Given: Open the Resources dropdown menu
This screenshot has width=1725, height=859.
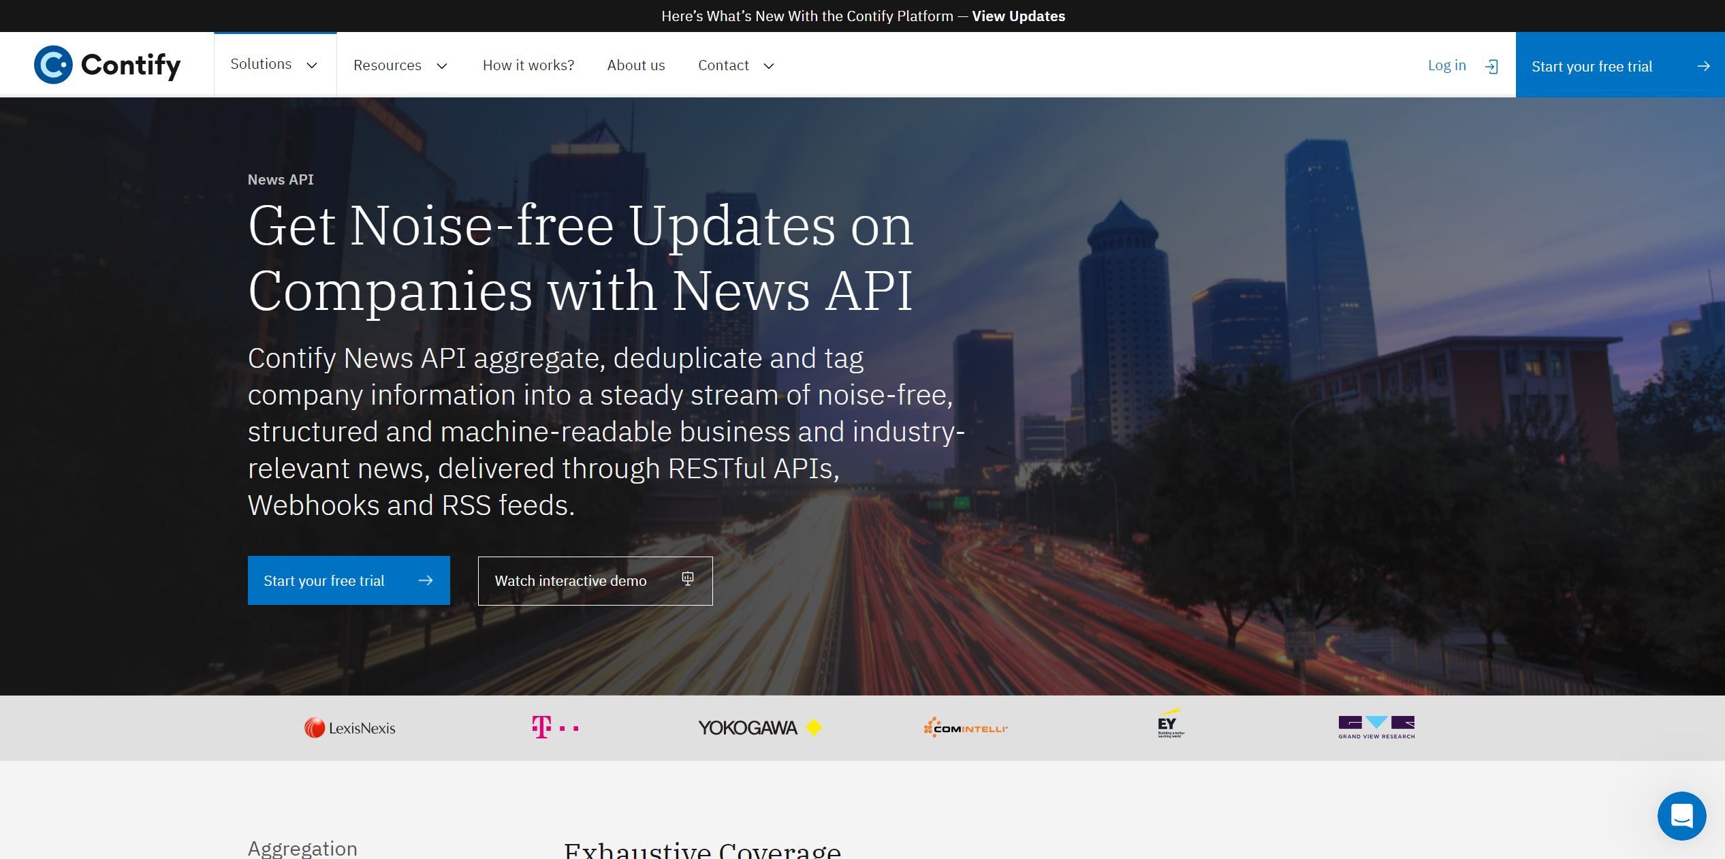Looking at the screenshot, I should (400, 65).
